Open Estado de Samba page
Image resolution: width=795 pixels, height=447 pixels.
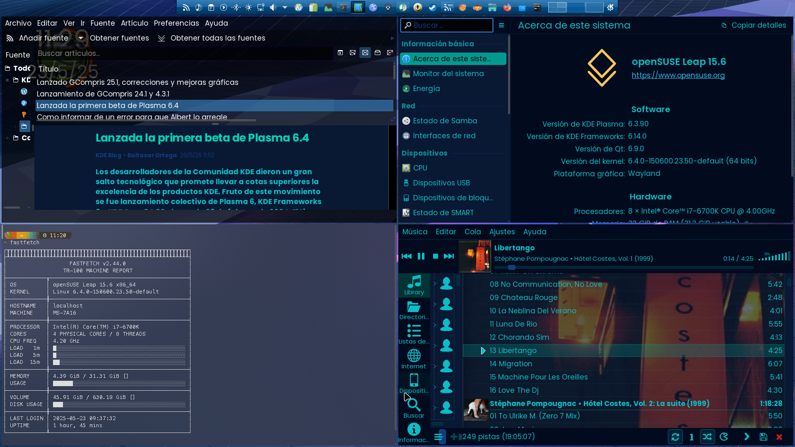(453, 121)
